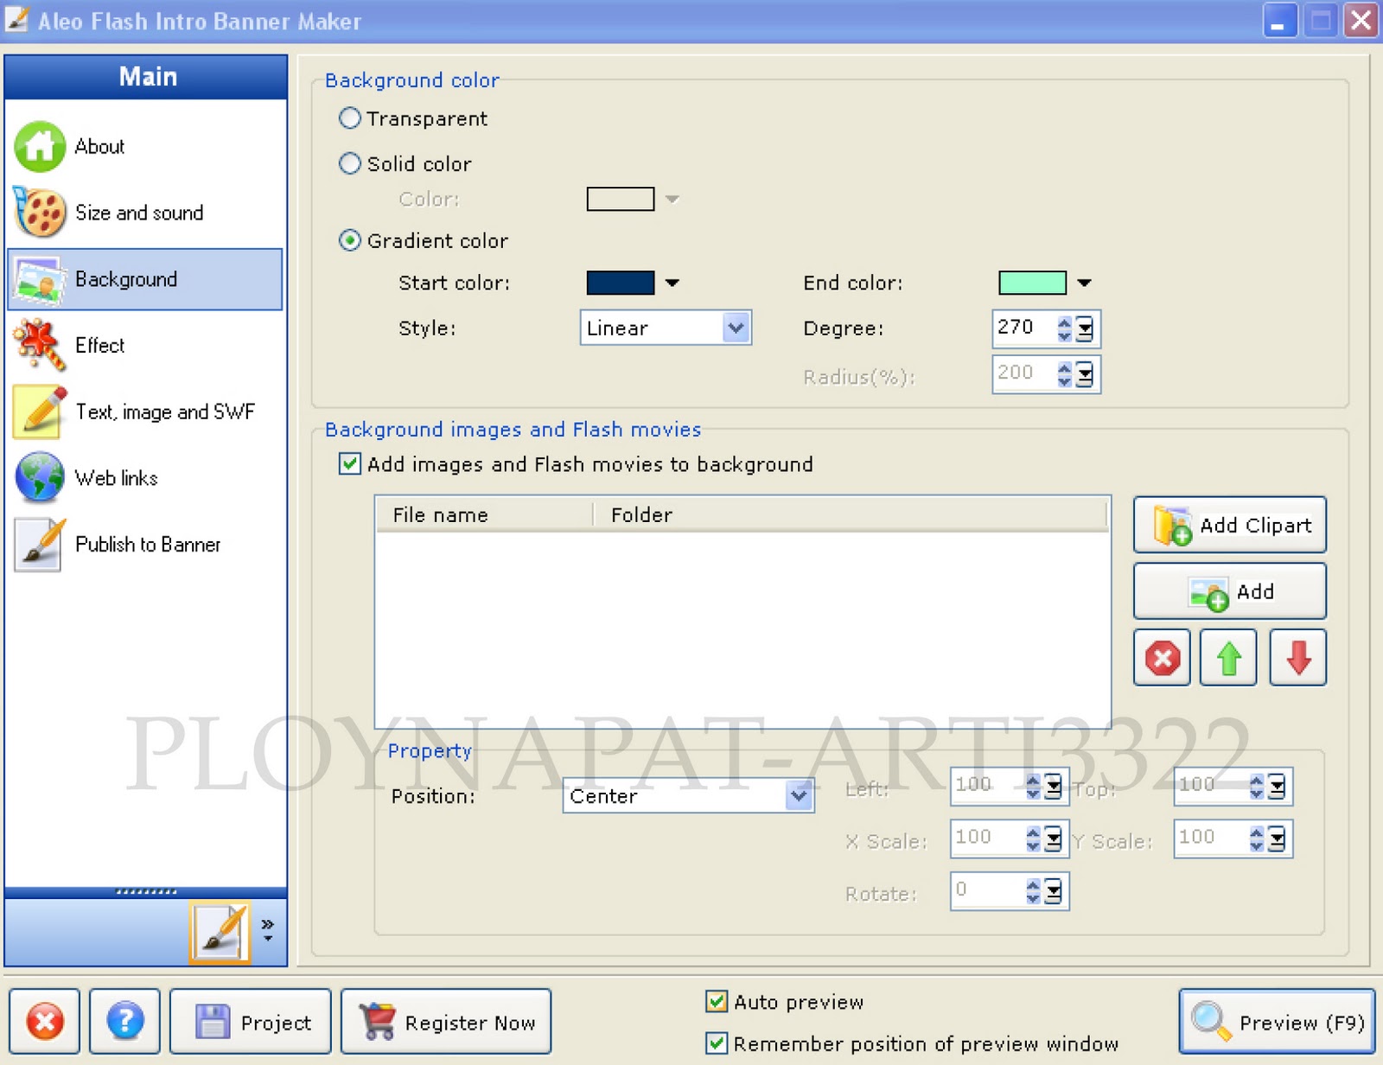Click the Radius(%) value field
Viewport: 1383px width, 1065px height.
[x=1023, y=373]
